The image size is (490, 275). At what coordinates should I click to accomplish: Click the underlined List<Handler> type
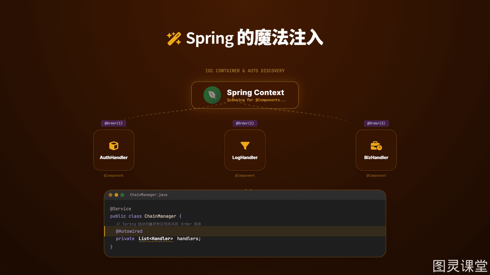click(x=156, y=239)
